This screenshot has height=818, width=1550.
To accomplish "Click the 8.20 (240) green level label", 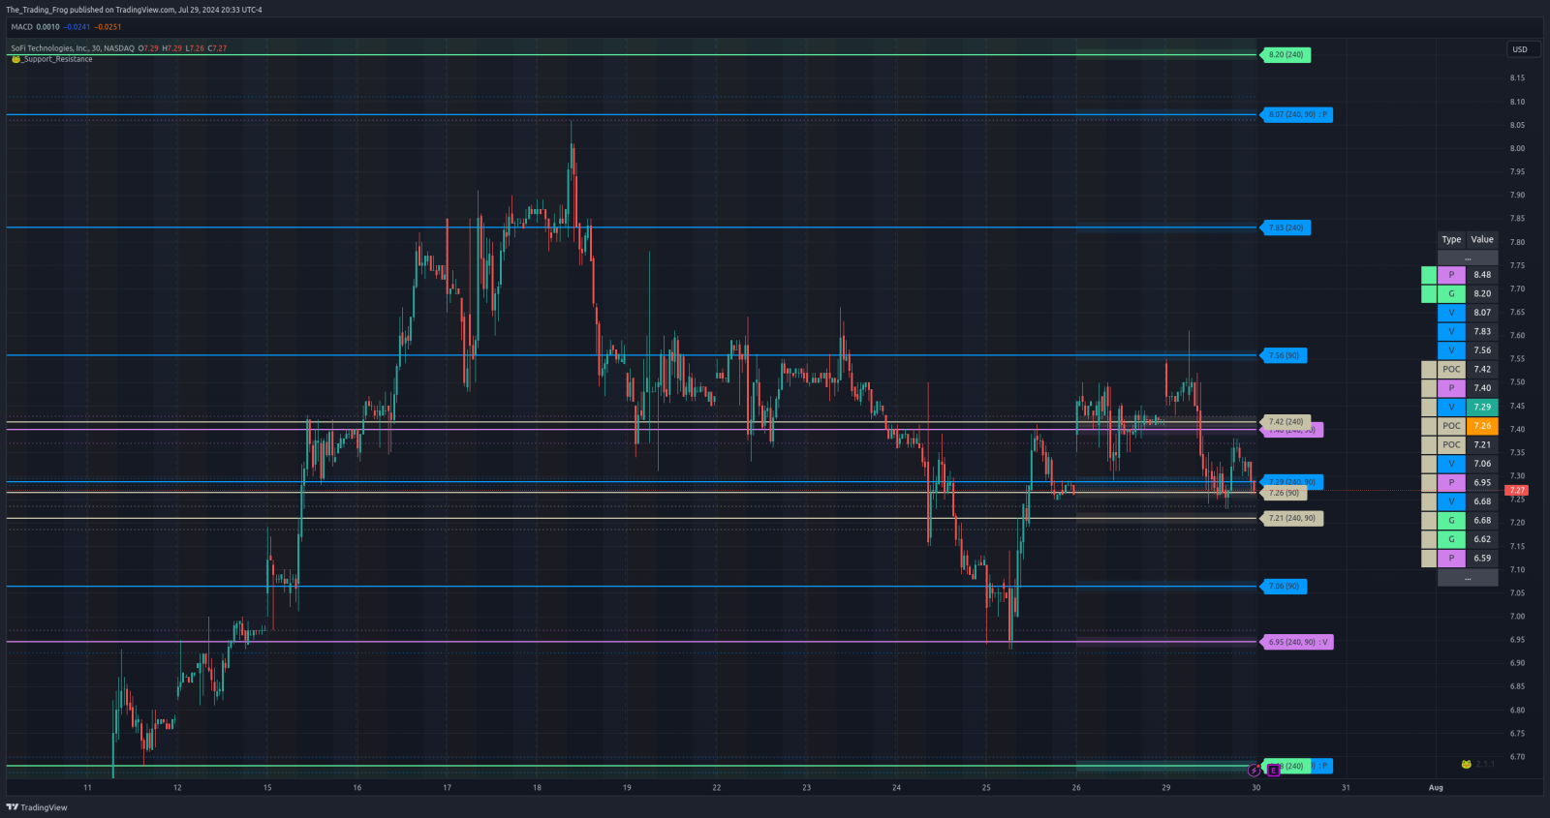I will [1286, 55].
